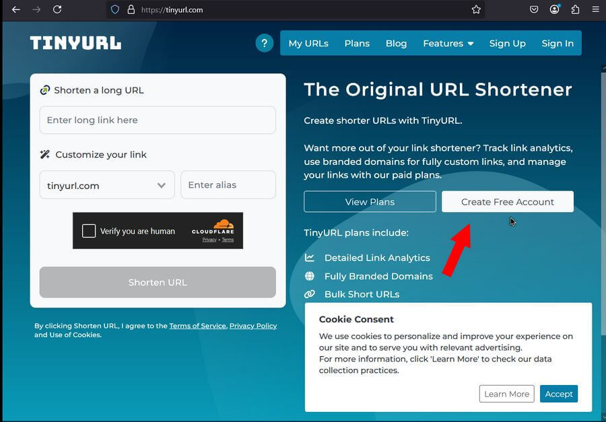This screenshot has width=606, height=422.
Task: Click the Shorten a long URL label
Action: click(99, 90)
